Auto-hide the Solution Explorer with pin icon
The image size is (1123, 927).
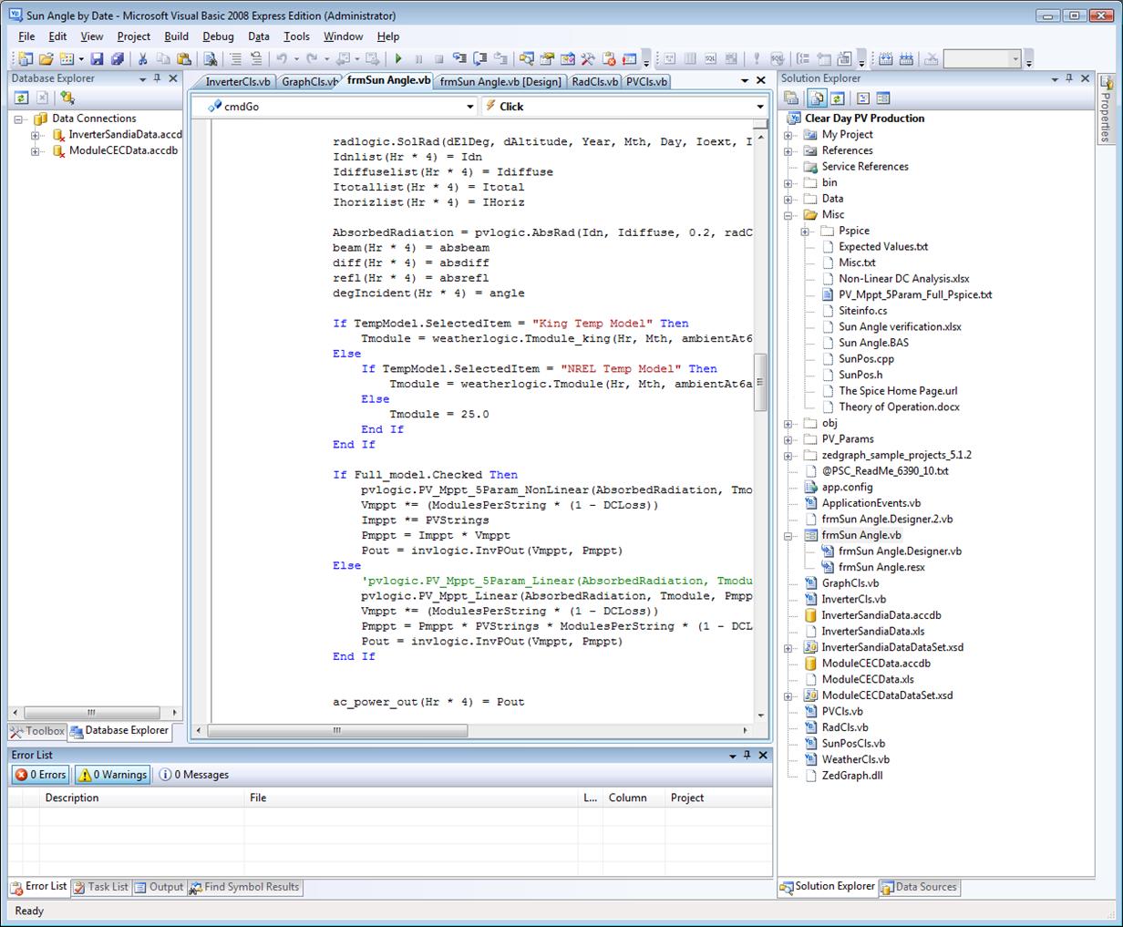pyautogui.click(x=1070, y=78)
